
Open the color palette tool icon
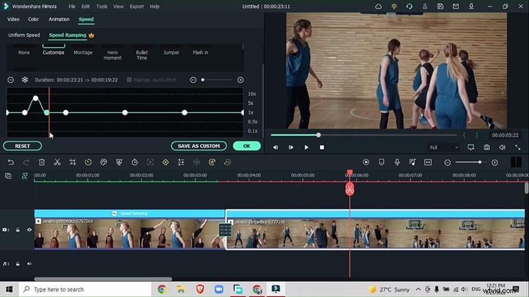point(104,162)
